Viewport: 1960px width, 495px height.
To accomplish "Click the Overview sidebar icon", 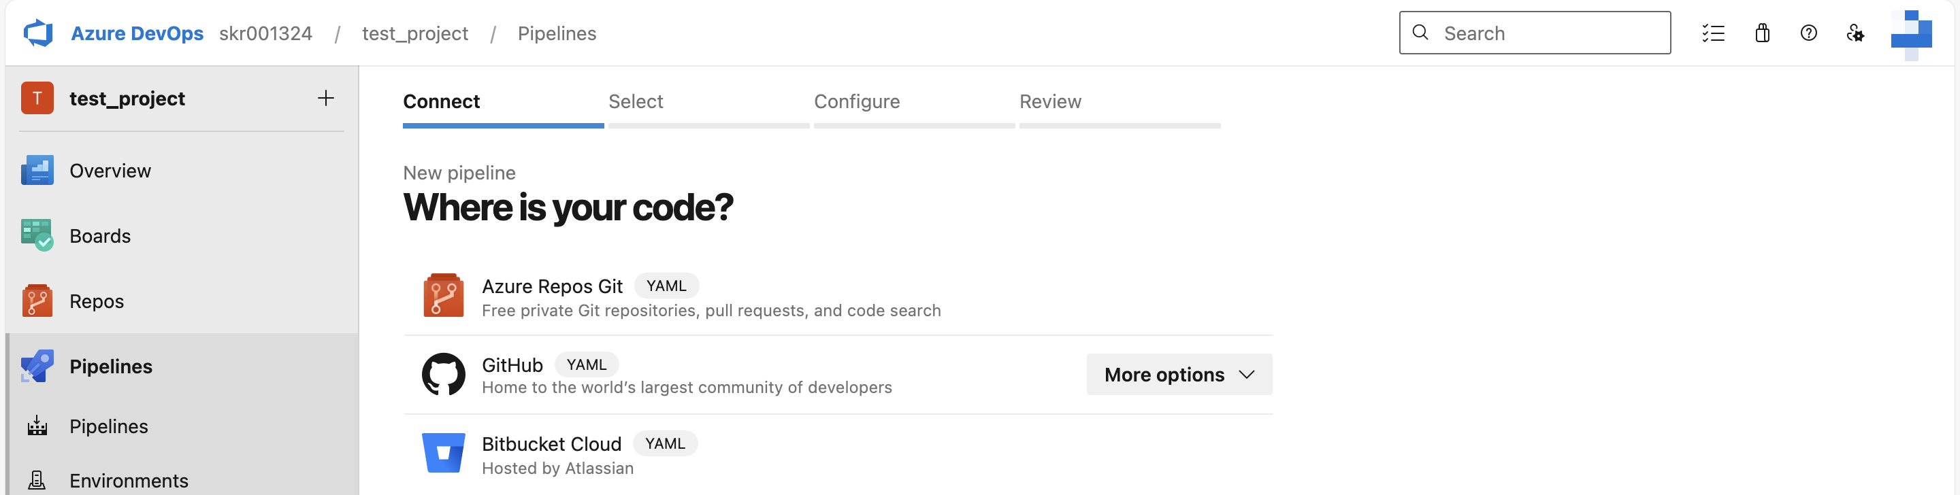I will (37, 171).
